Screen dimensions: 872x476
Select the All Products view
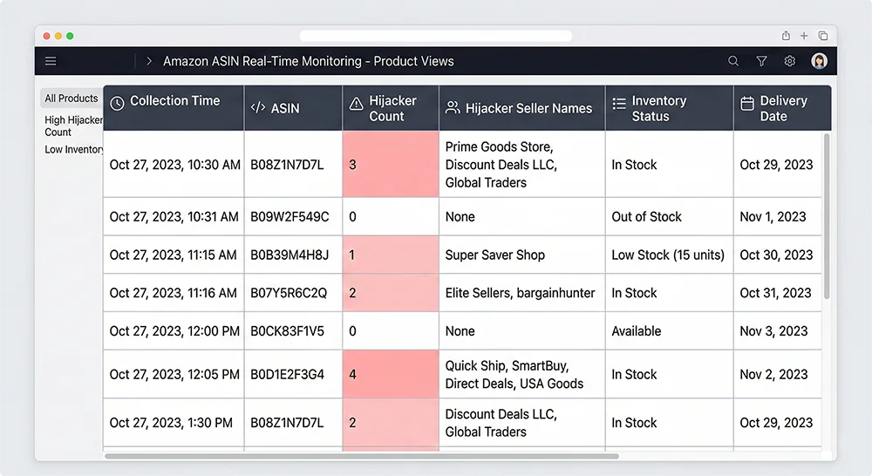72,99
